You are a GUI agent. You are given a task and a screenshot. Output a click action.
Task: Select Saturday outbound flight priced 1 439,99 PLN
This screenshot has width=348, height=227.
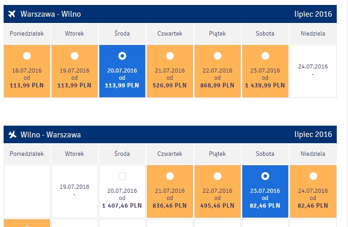click(x=265, y=56)
